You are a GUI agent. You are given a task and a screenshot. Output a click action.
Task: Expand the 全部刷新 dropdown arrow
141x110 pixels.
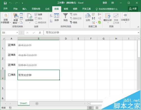(x=30, y=23)
